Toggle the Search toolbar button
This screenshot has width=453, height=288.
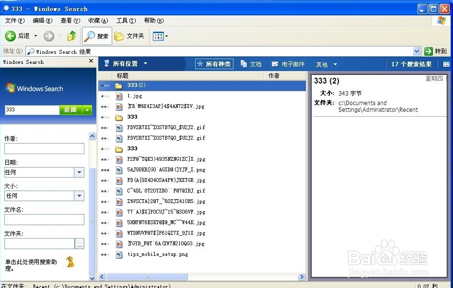97,36
